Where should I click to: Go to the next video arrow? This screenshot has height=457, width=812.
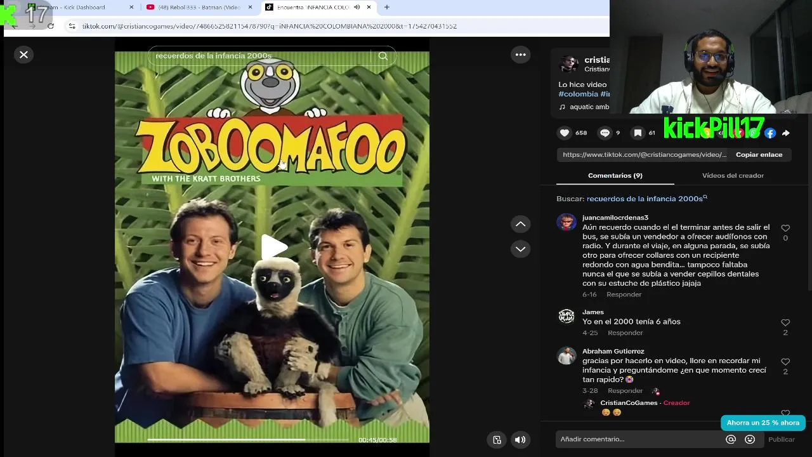pos(520,249)
